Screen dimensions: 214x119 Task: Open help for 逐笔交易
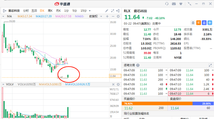pyautogui.click(x=138, y=65)
